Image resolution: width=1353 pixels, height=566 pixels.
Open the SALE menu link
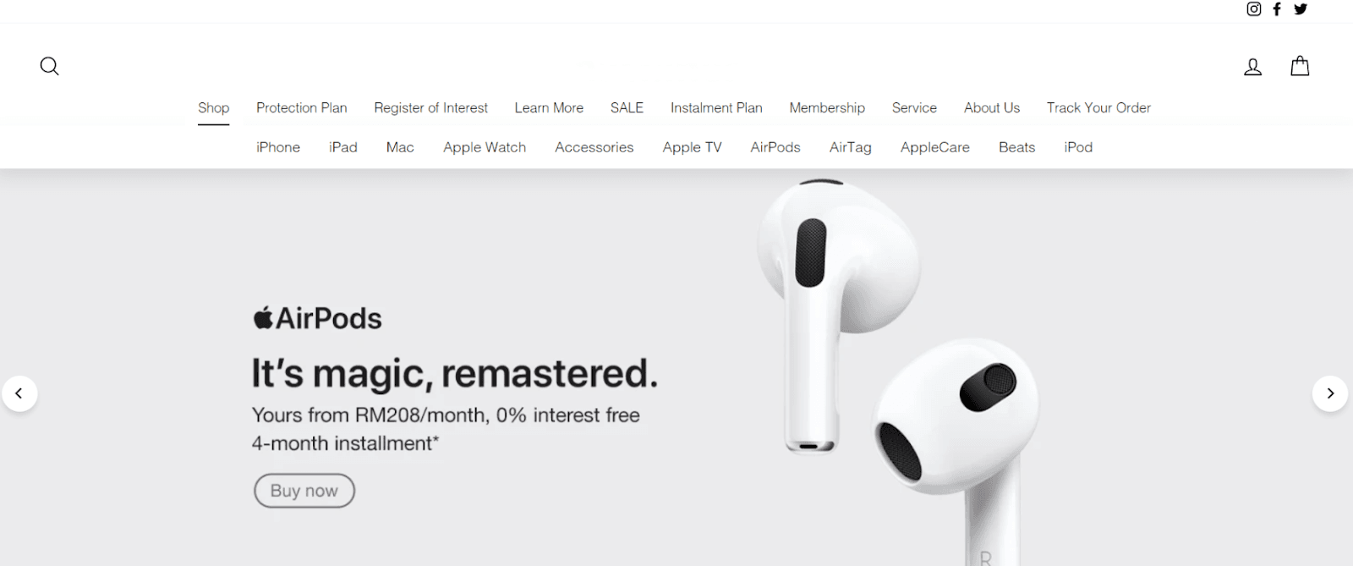627,107
